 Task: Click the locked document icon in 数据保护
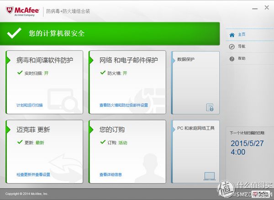click(210, 107)
